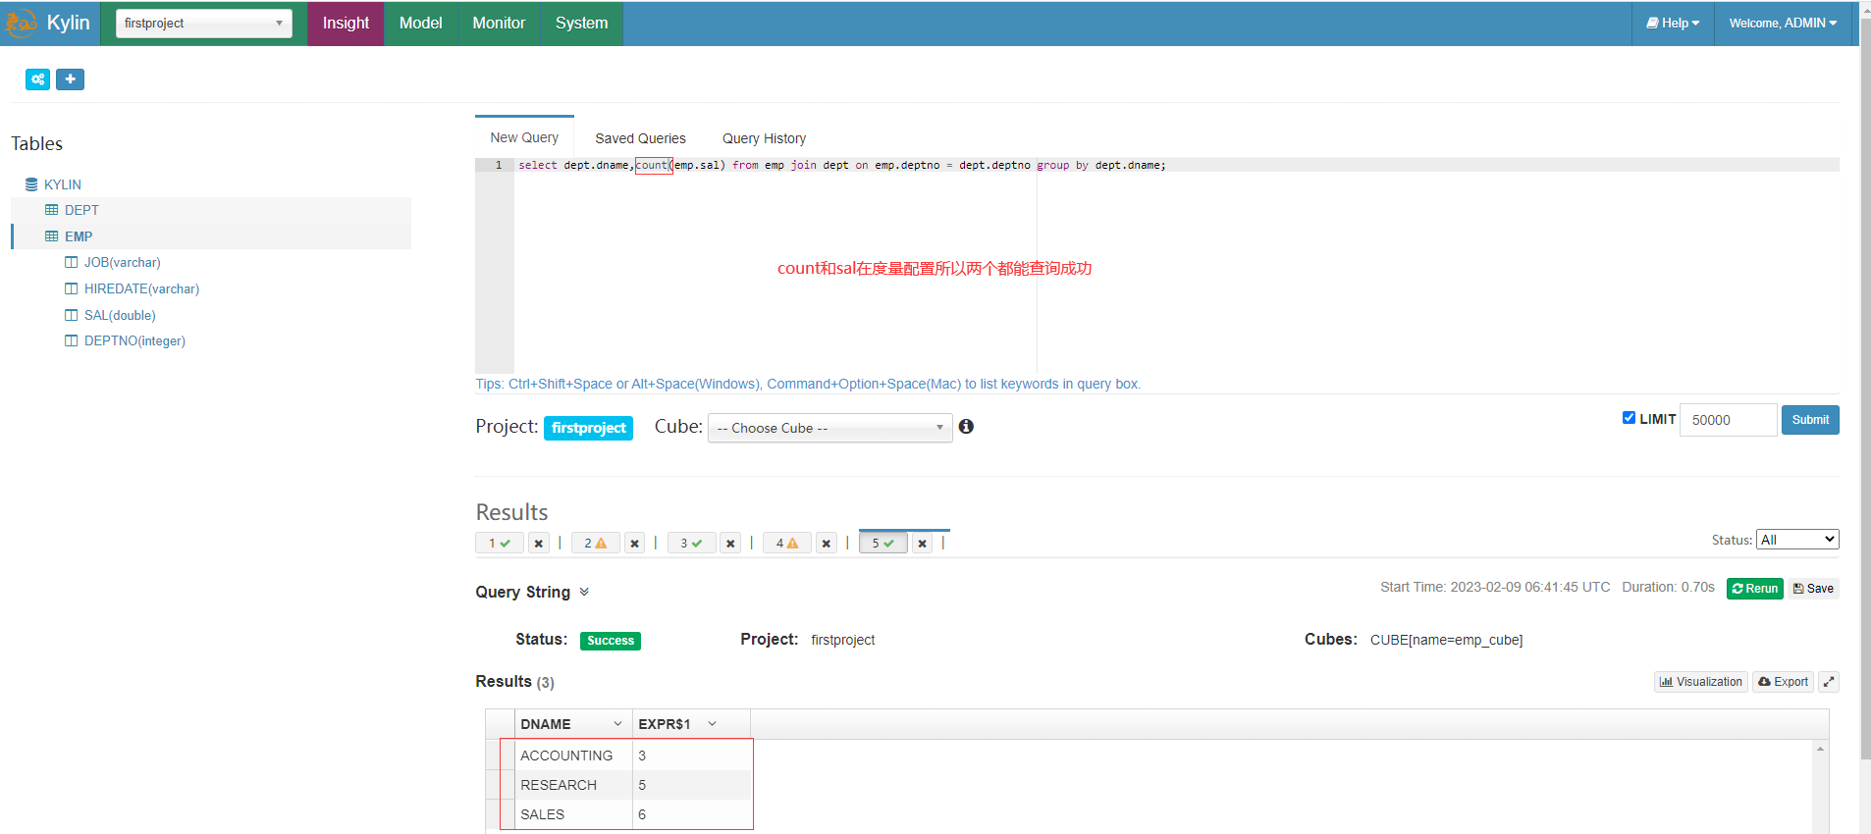Switch to the Query History tab
Image resolution: width=1871 pixels, height=834 pixels.
pyautogui.click(x=764, y=138)
